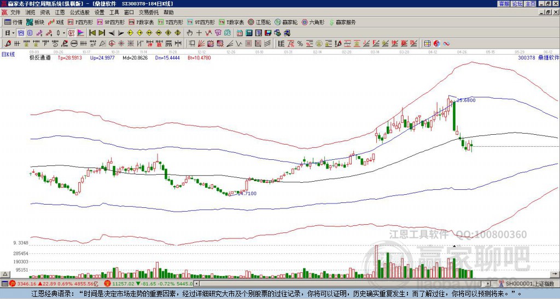Open the colored grid table icon
Viewport: 560px width, 299px height.
427,44
